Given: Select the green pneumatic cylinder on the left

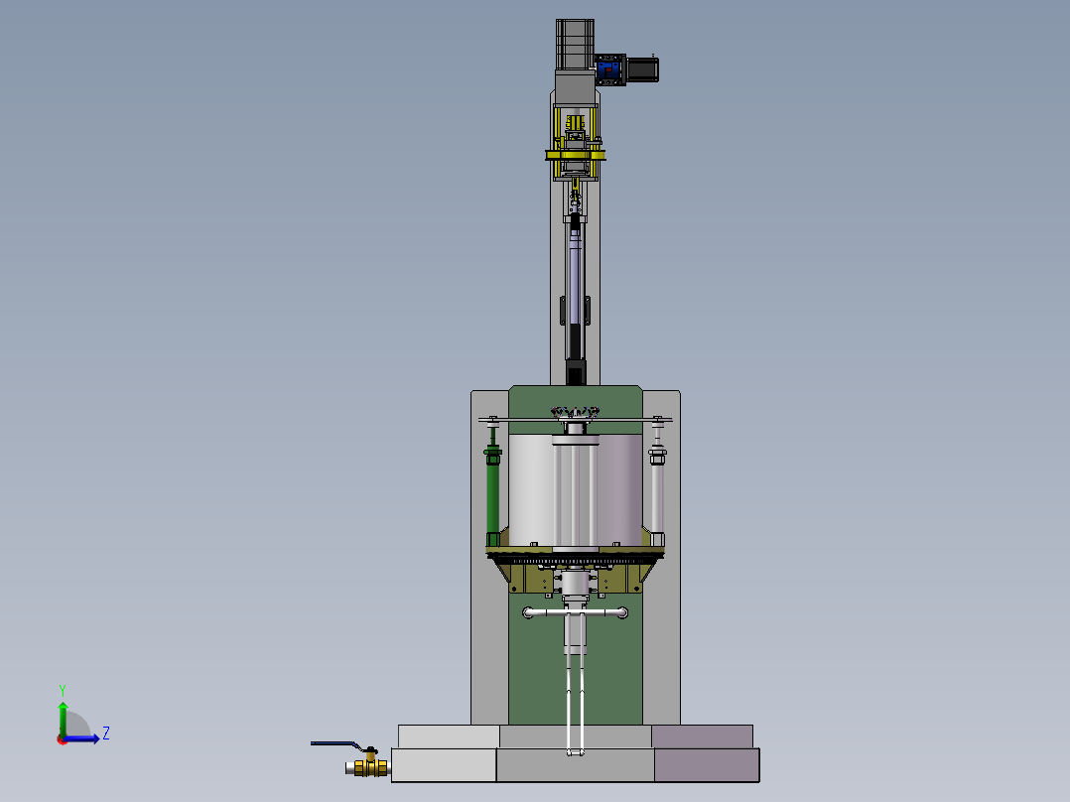Looking at the screenshot, I should 492,495.
